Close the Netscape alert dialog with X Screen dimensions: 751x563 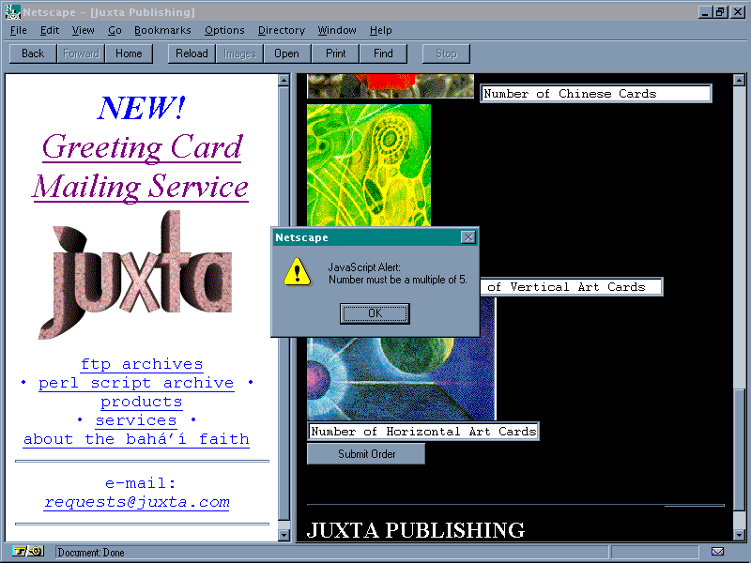click(x=467, y=237)
